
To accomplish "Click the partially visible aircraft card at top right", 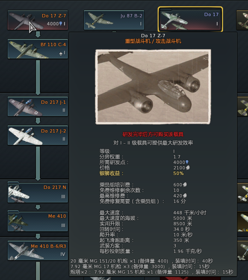I will point(242,20).
